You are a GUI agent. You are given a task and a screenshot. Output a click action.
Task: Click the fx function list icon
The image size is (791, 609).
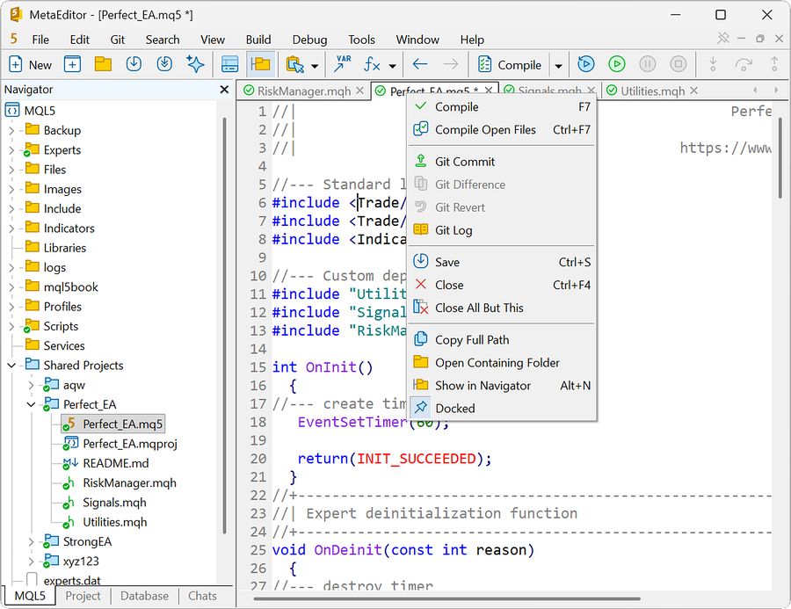373,64
